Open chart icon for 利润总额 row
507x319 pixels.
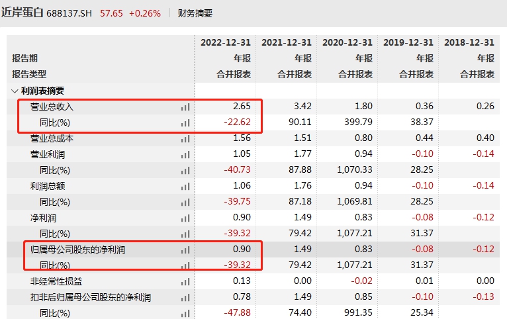point(185,187)
